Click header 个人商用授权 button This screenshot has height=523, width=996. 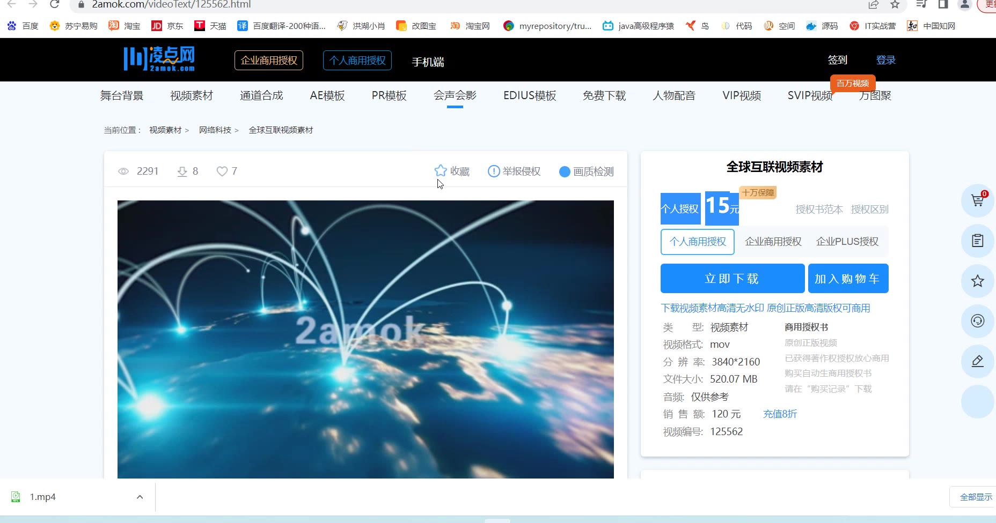click(357, 61)
